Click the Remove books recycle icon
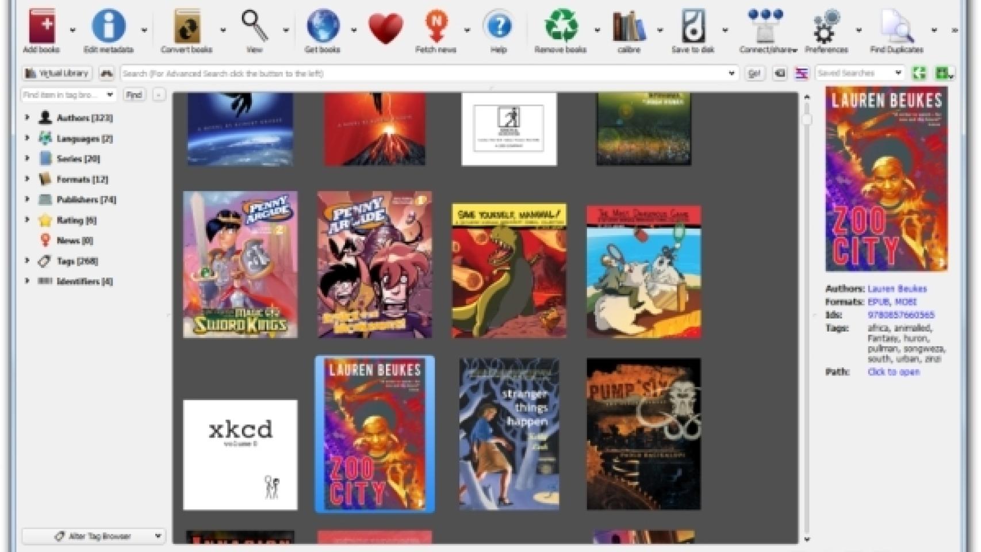 [561, 27]
